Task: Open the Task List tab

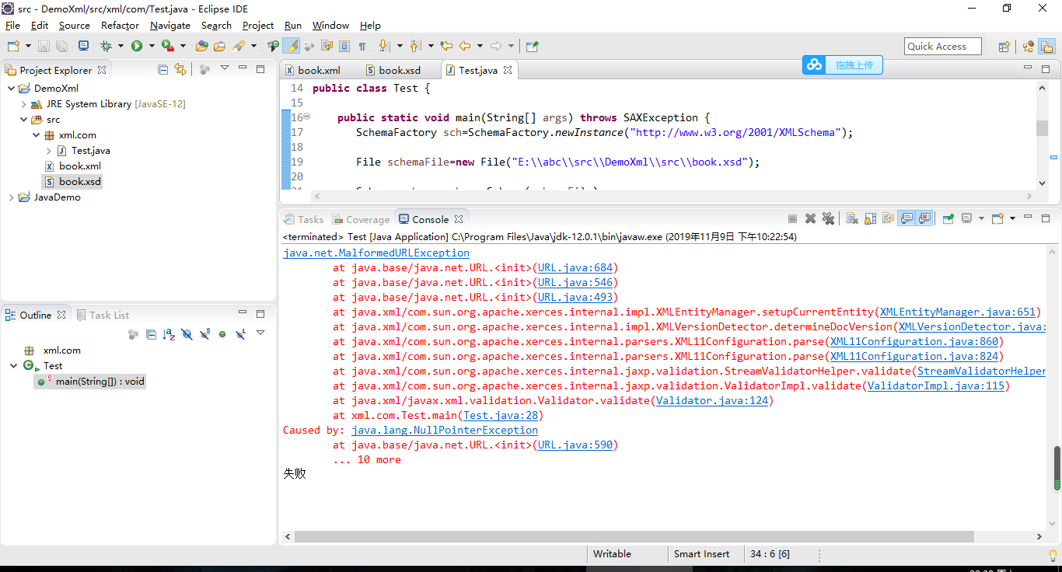Action: [103, 315]
